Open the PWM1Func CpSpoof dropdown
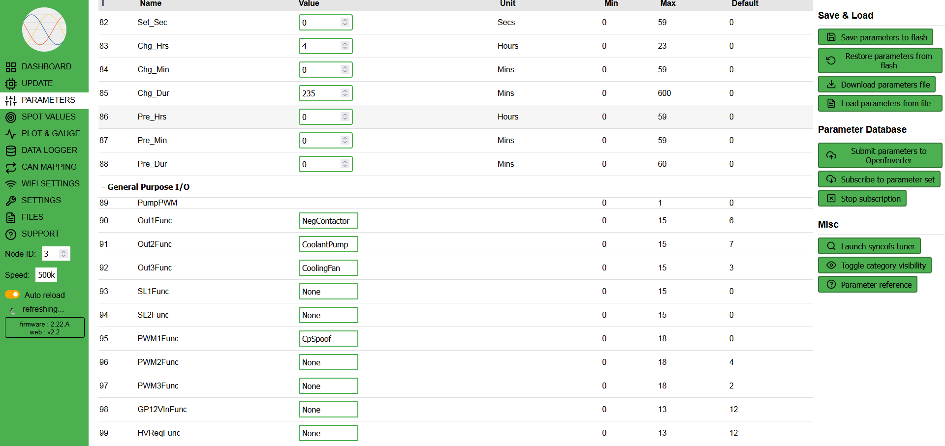Screen dimensions: 945x446 pyautogui.click(x=328, y=339)
